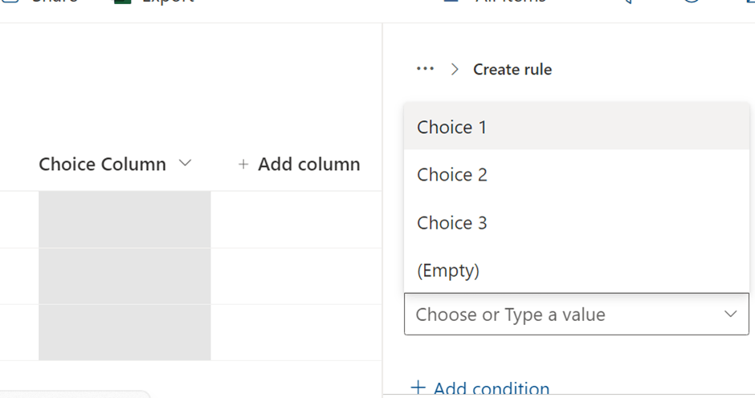Viewport: 755px width, 398px height.
Task: Click the Add condition link
Action: 480,388
